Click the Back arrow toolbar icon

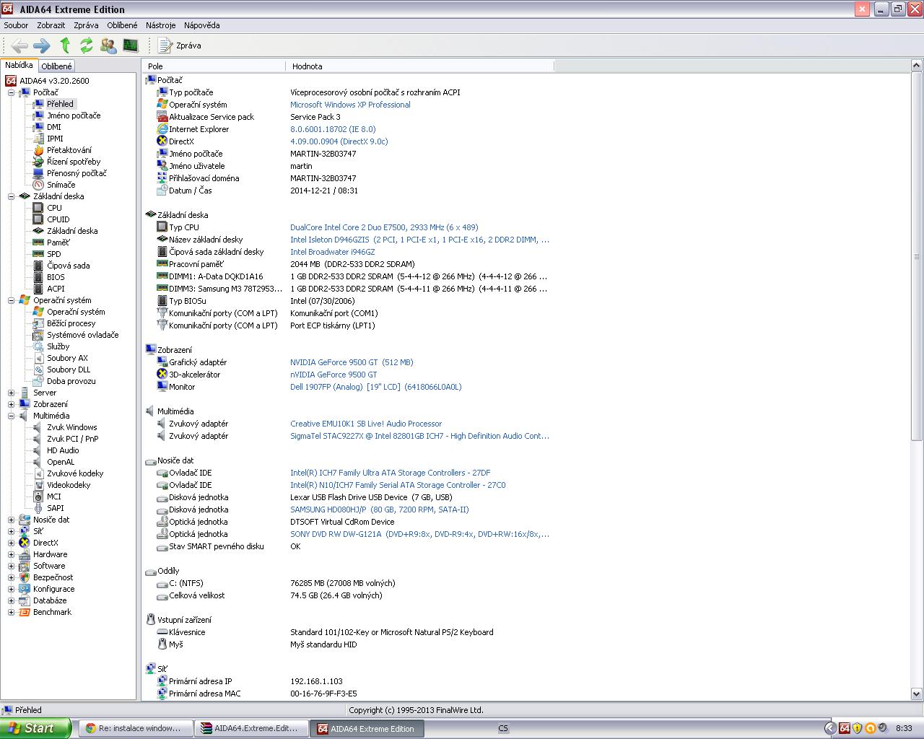click(x=19, y=45)
